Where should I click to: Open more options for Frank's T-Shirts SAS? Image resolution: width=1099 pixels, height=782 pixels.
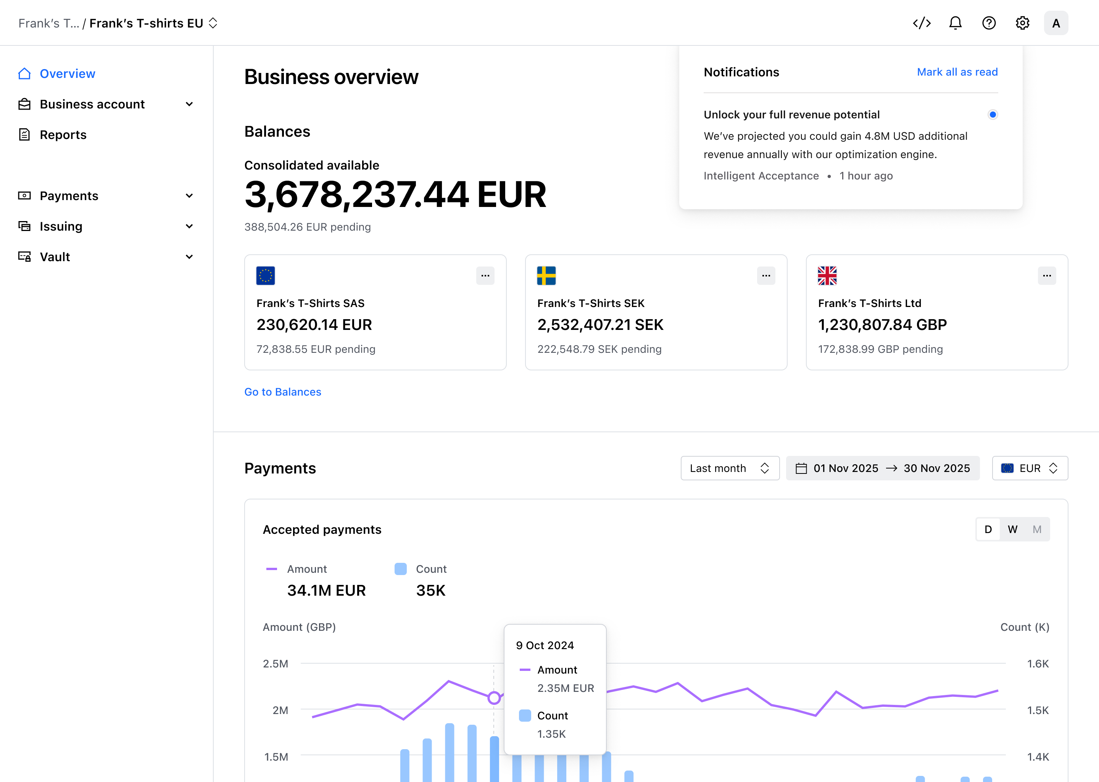coord(485,276)
